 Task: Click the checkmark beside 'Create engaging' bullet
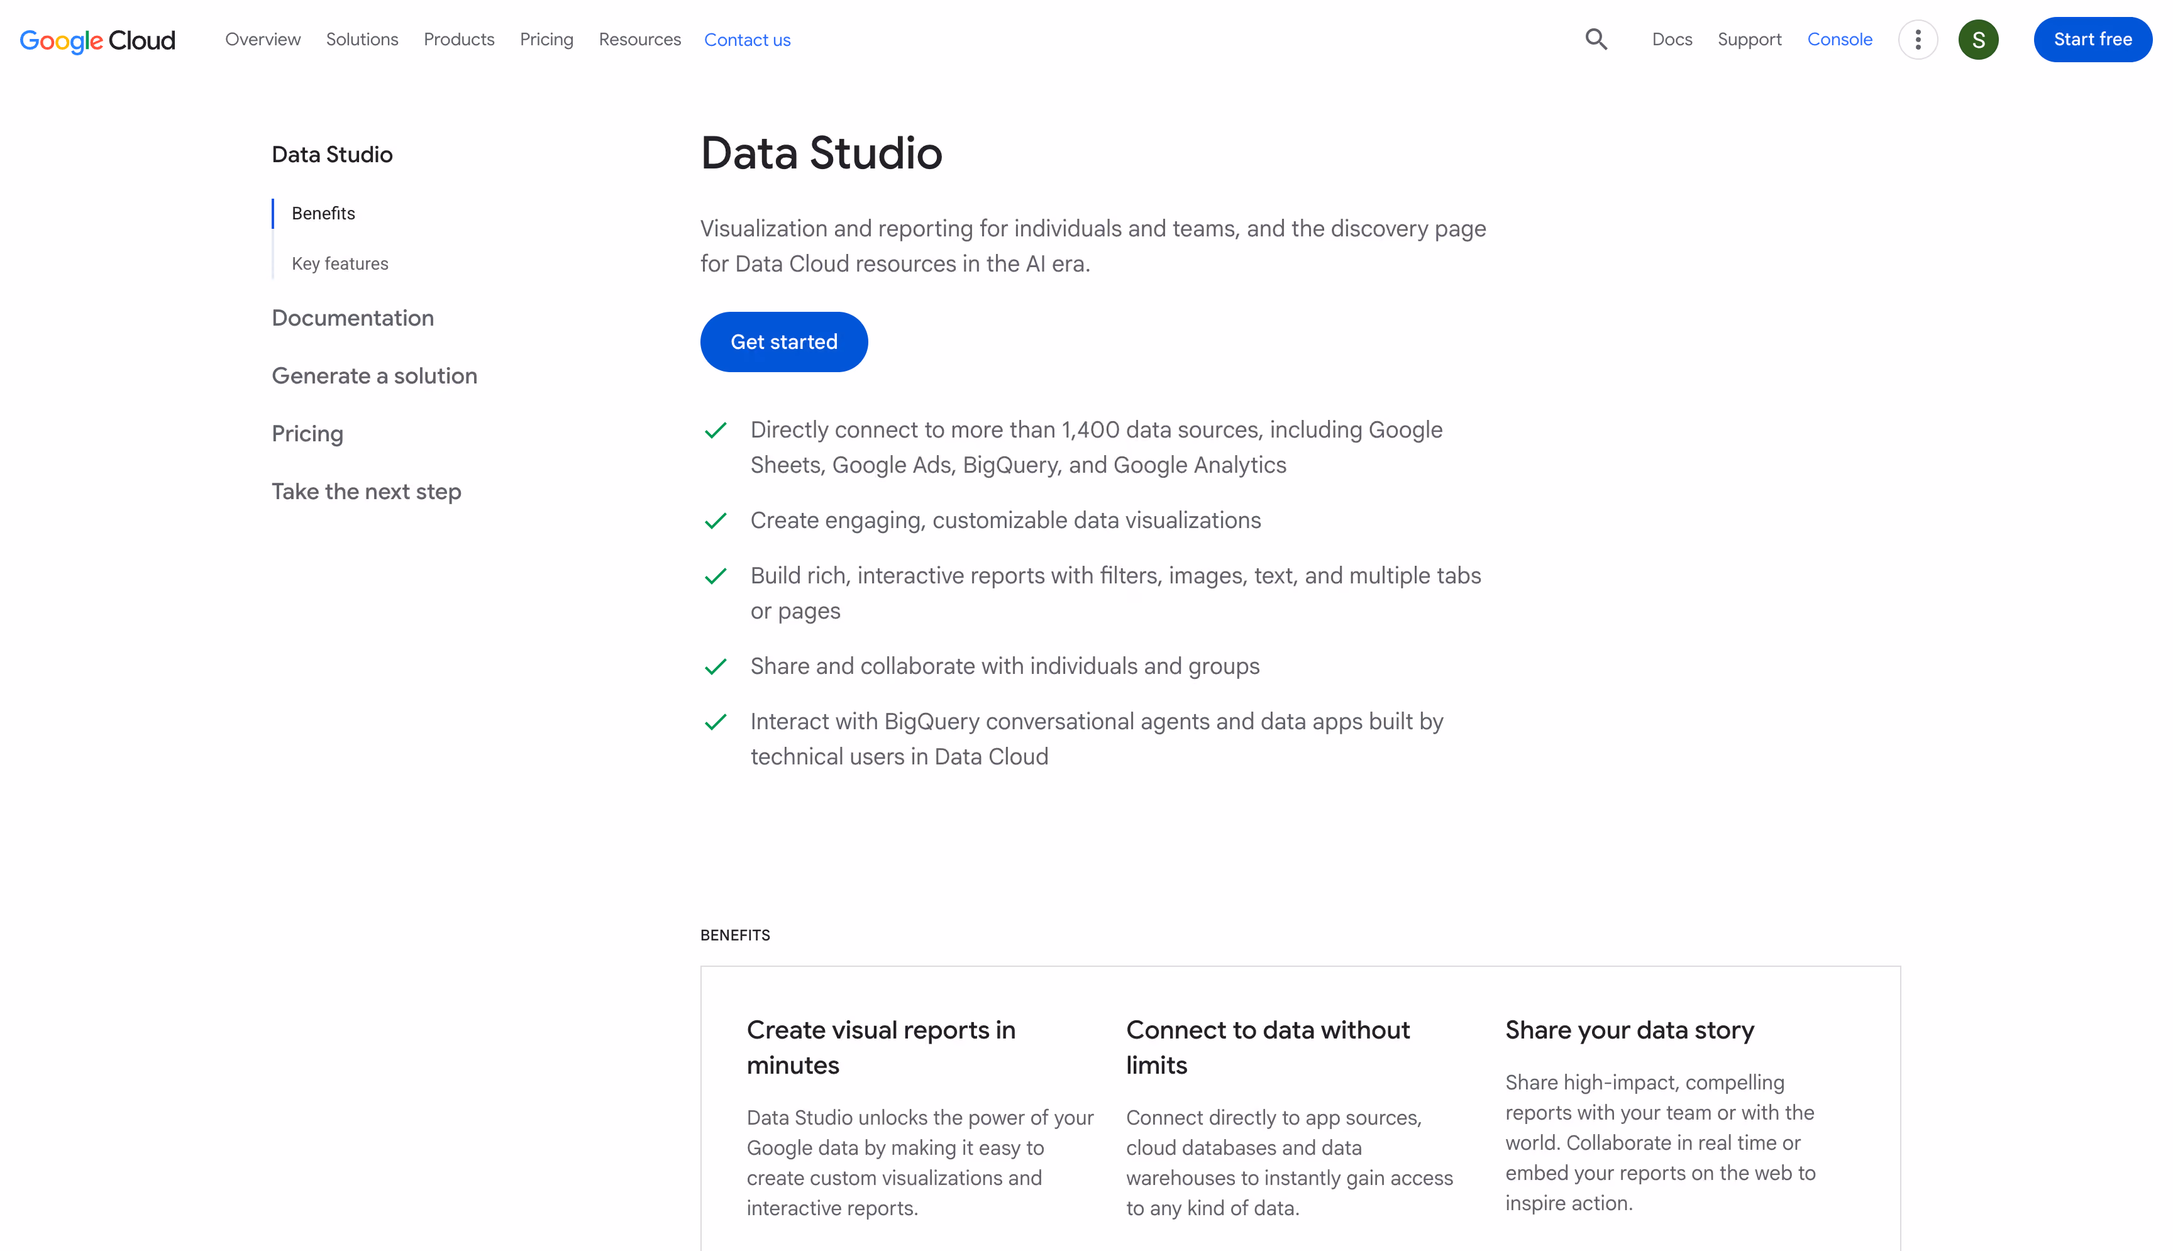click(715, 521)
